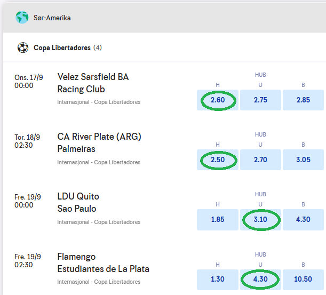Click the soccer ball icon beside Copa Libertadores
The height and width of the screenshot is (295, 326).
[23, 47]
